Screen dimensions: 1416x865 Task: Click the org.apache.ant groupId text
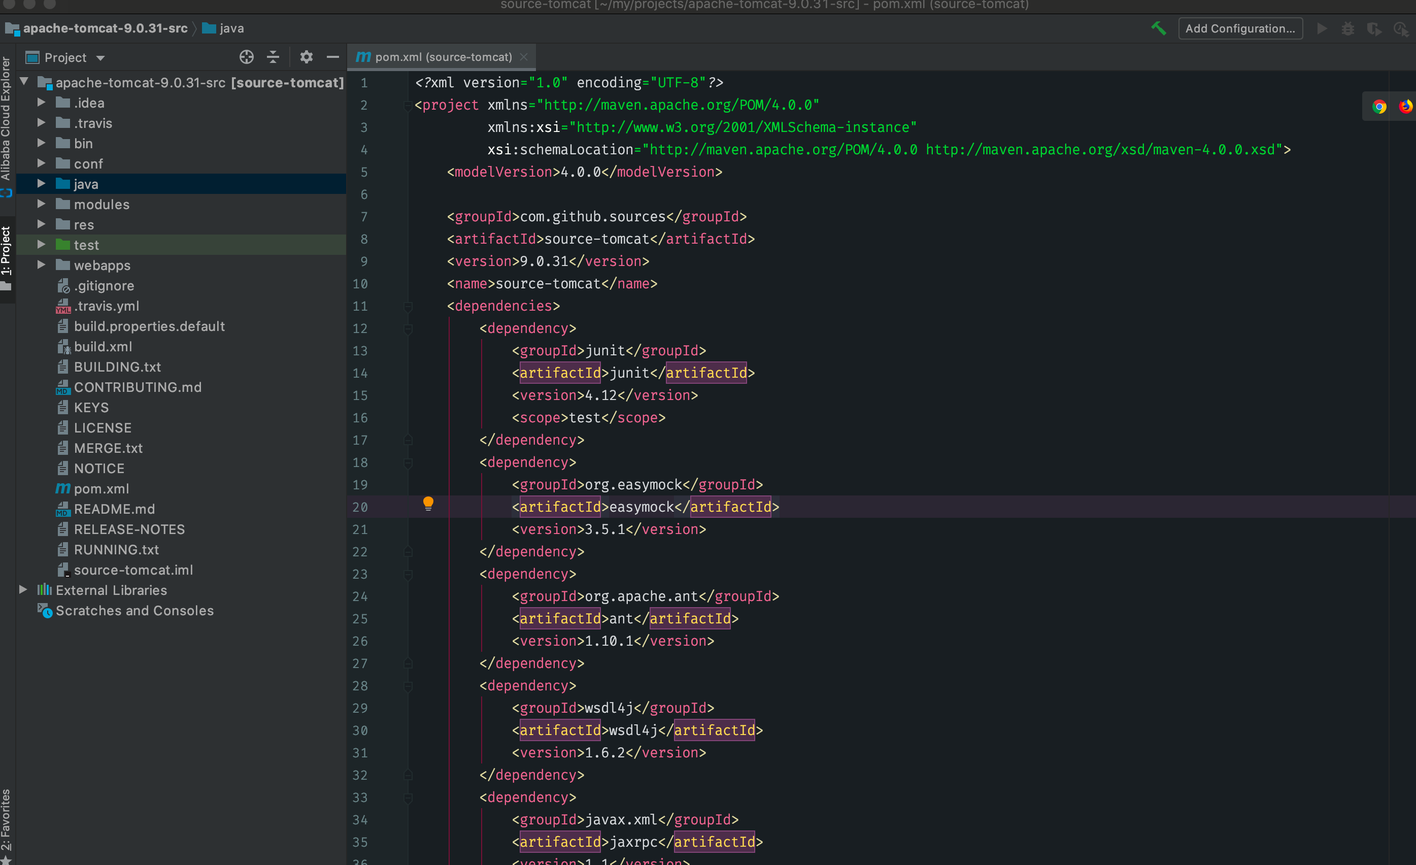click(642, 596)
